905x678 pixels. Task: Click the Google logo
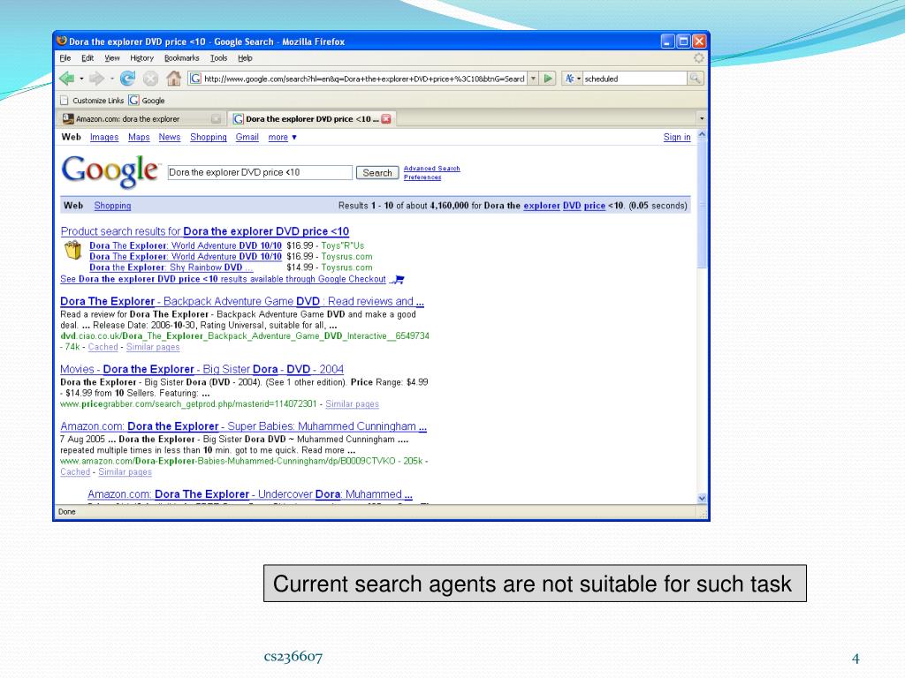110,171
